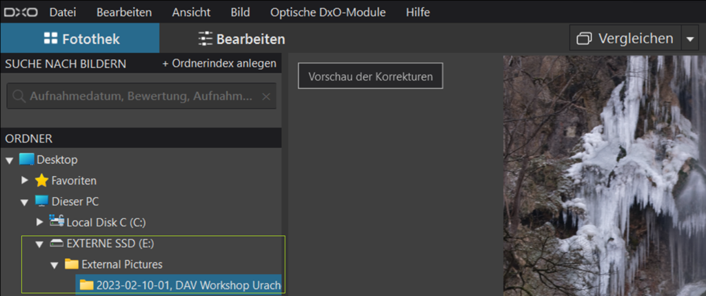Select the 2023-02-10-01 DAV Workshop Urach folder
Viewport: 706px width, 296px height.
tap(188, 285)
